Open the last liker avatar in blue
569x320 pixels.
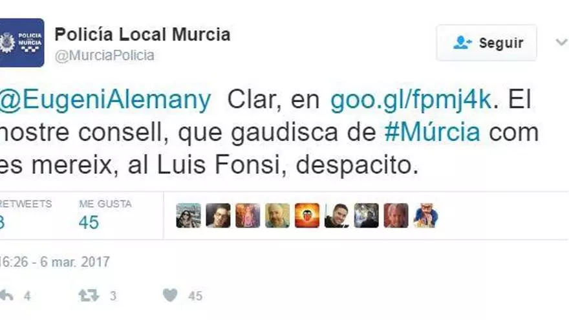[x=425, y=215]
